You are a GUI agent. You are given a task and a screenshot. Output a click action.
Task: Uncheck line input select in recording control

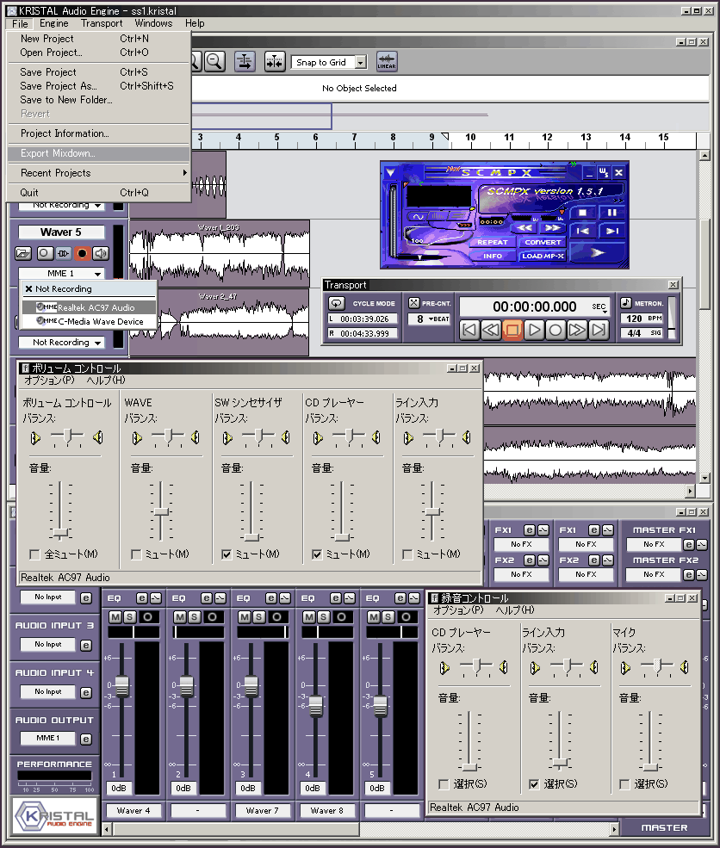534,784
